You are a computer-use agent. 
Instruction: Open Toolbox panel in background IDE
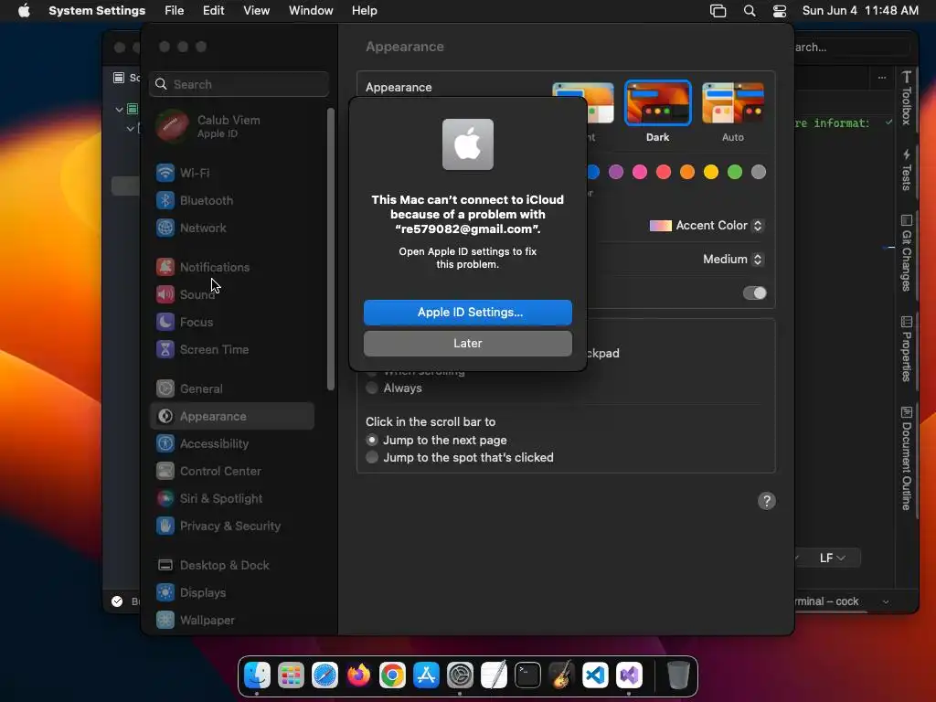coord(907,99)
